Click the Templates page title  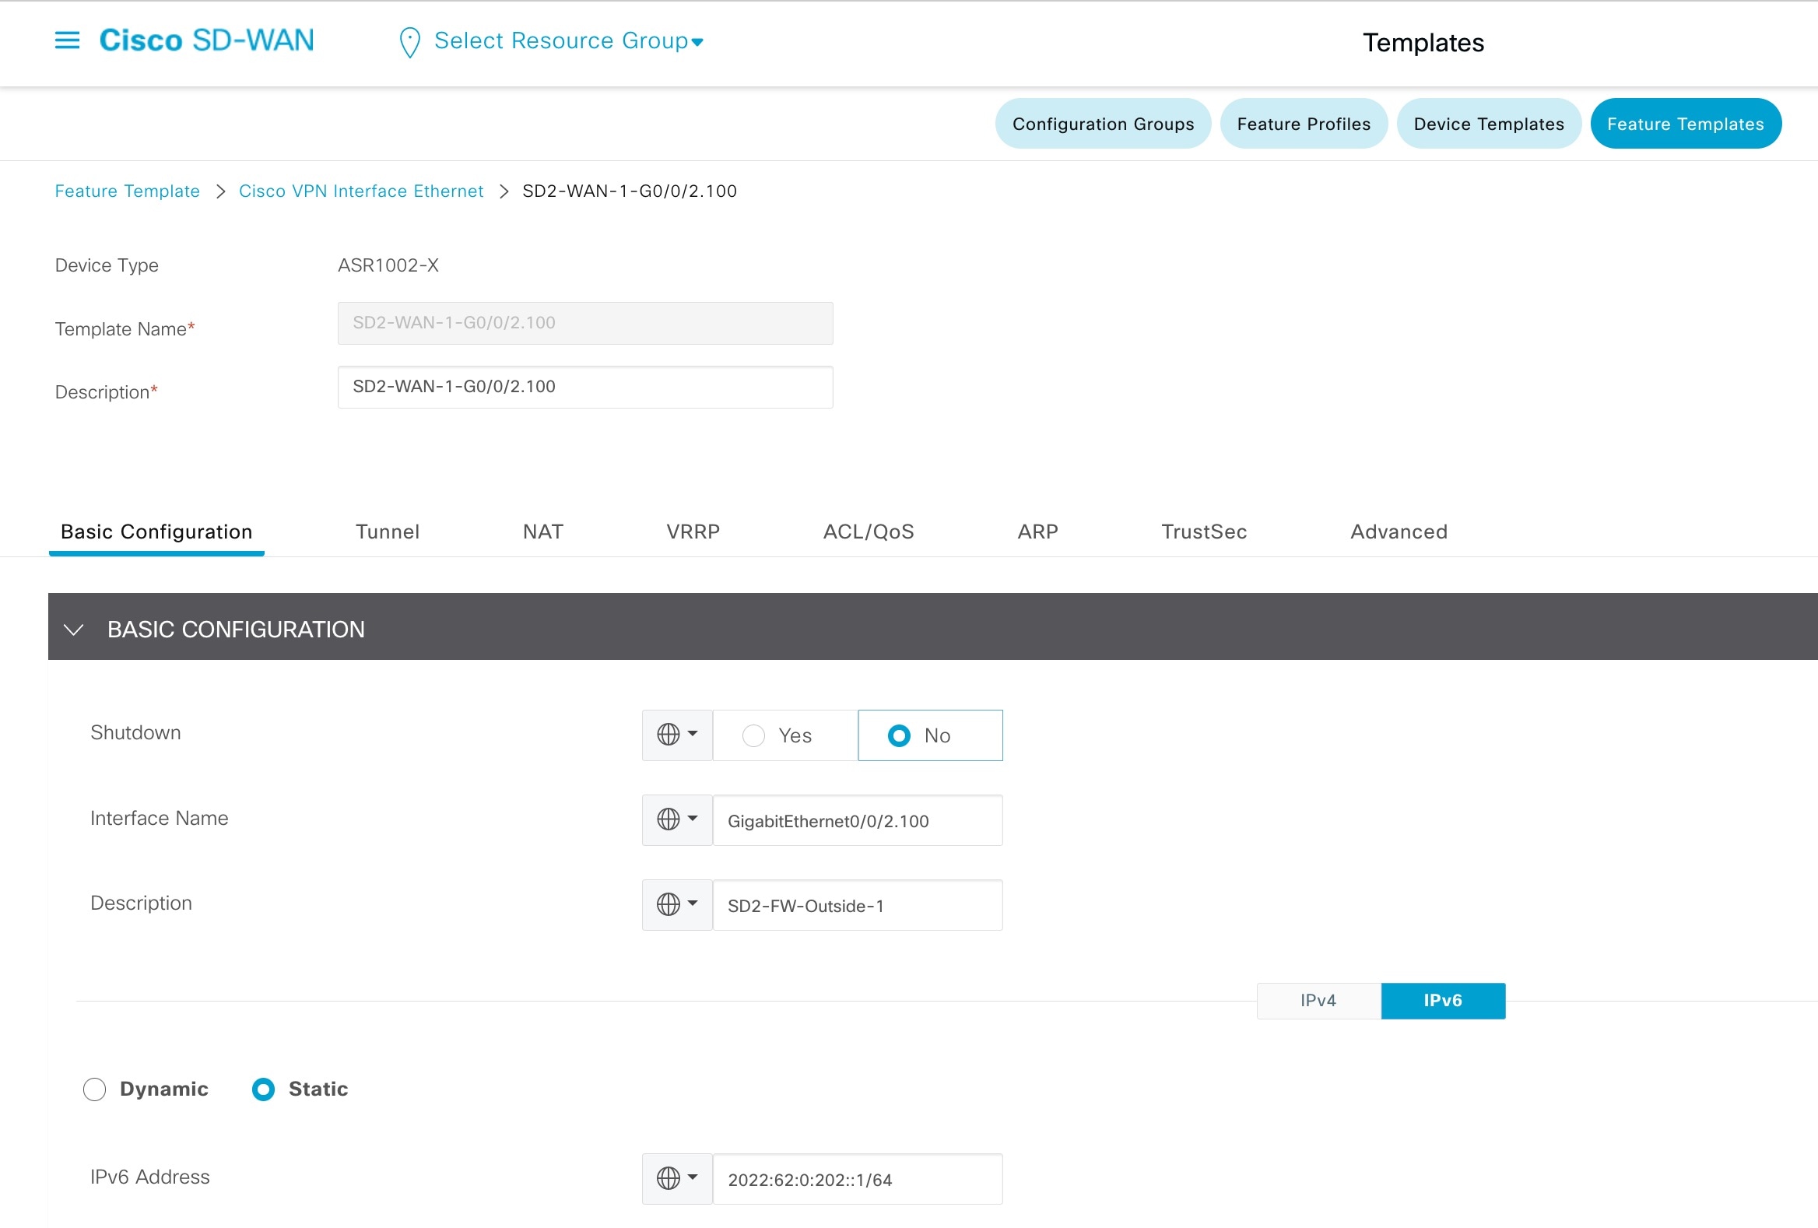click(x=1423, y=42)
